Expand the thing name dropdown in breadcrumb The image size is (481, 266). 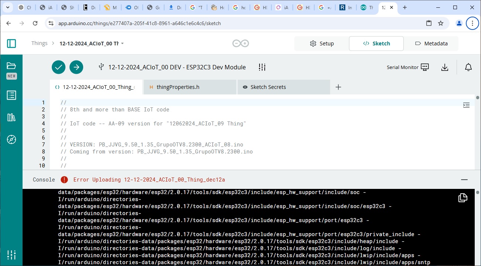pyautogui.click(x=122, y=43)
